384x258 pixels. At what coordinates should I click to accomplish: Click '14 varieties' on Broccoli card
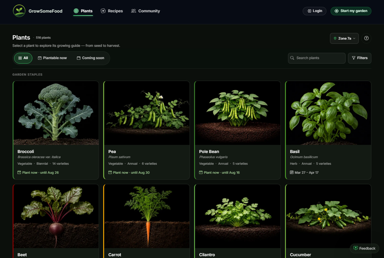coord(60,164)
